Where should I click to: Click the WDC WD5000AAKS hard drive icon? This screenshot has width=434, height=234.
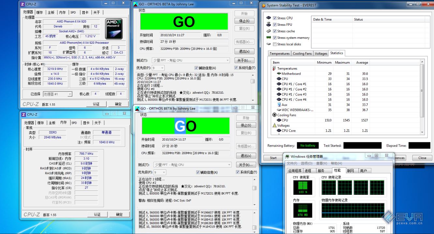coord(279,110)
